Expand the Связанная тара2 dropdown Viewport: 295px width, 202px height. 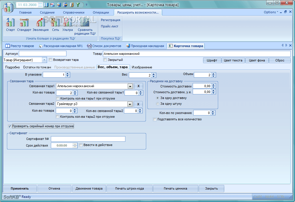pyautogui.click(x=130, y=104)
